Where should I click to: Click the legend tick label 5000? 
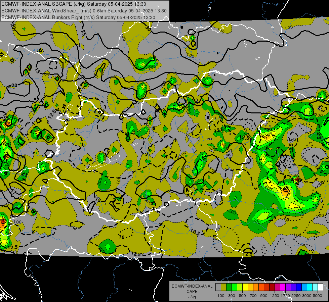tap(318, 296)
